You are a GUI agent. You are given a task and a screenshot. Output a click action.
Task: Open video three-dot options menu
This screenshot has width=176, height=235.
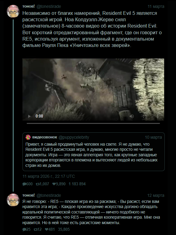(158, 116)
